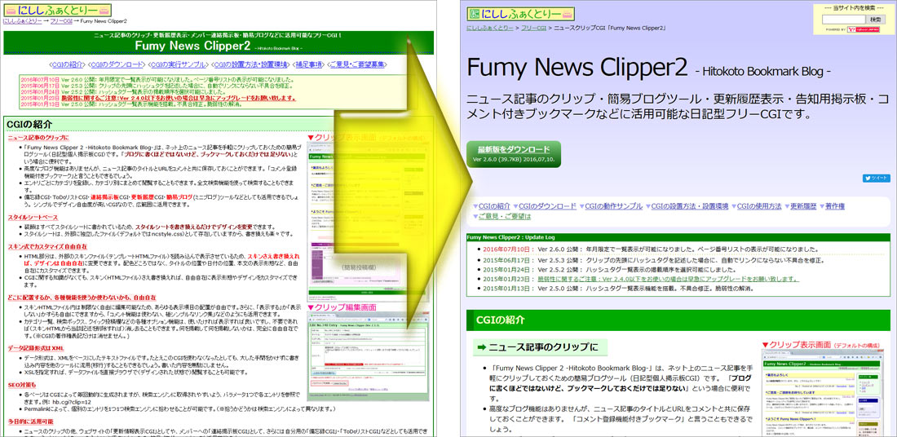Click the 検索 button
Screen dimensions: 897x437
click(x=877, y=20)
